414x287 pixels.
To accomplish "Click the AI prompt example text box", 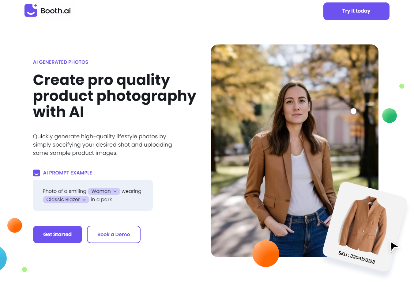I will coord(93,195).
